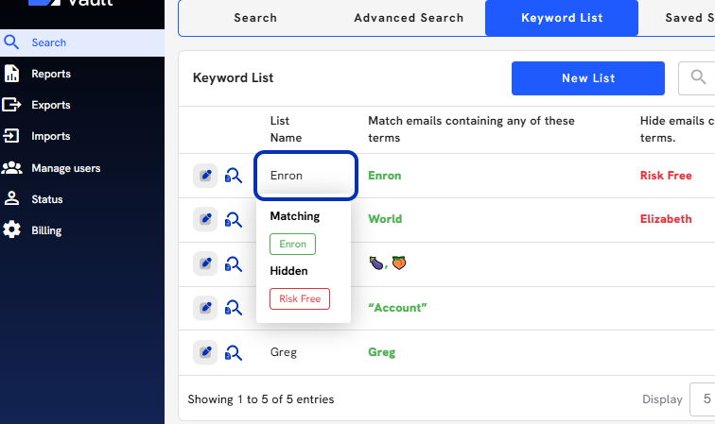Click the Risk Free hidden tag in popup
Viewport: 715px width, 424px height.
coord(300,298)
